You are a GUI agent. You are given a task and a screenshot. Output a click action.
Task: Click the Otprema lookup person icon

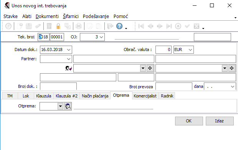pyautogui.click(x=68, y=106)
